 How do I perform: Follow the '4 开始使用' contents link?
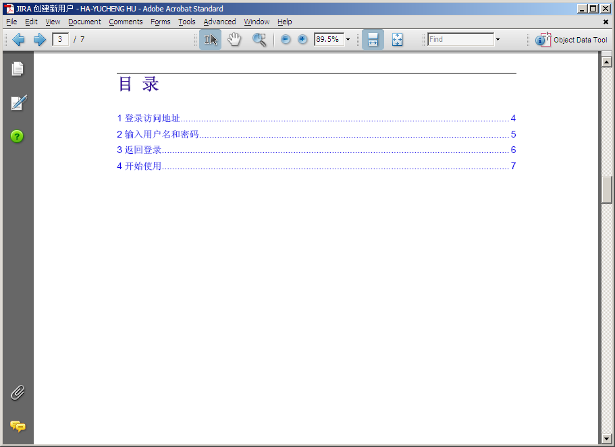pos(140,167)
